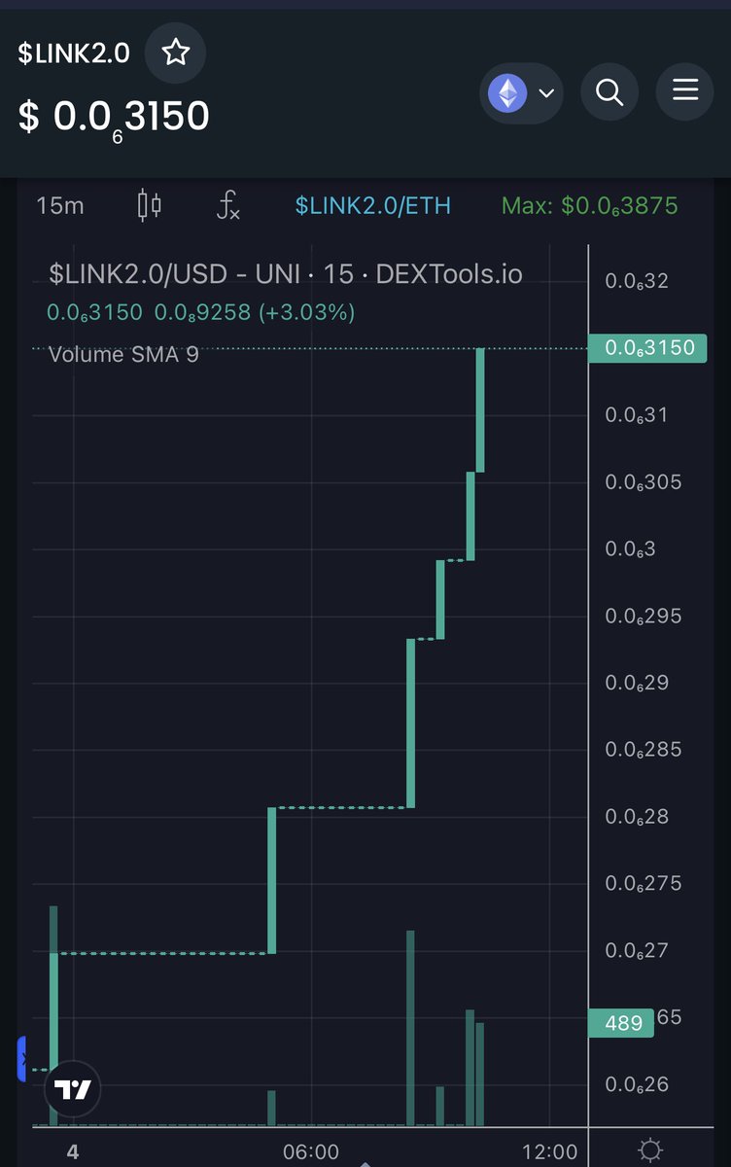Click the 0.0₆26 price axis label

pos(637,1084)
